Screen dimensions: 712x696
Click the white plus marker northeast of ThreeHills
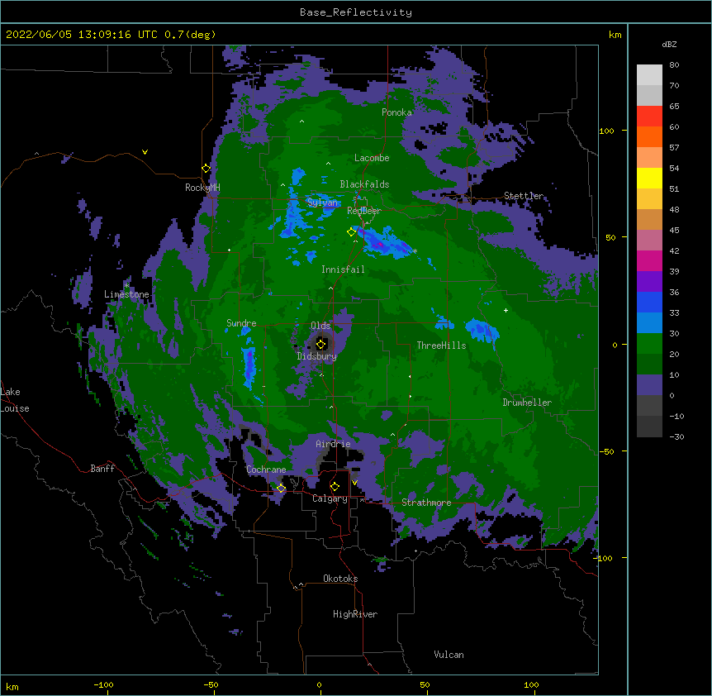[x=506, y=310]
